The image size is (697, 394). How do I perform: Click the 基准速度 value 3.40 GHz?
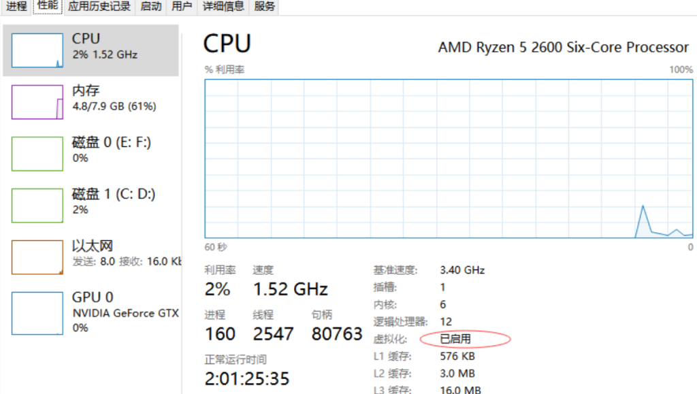[x=462, y=270]
